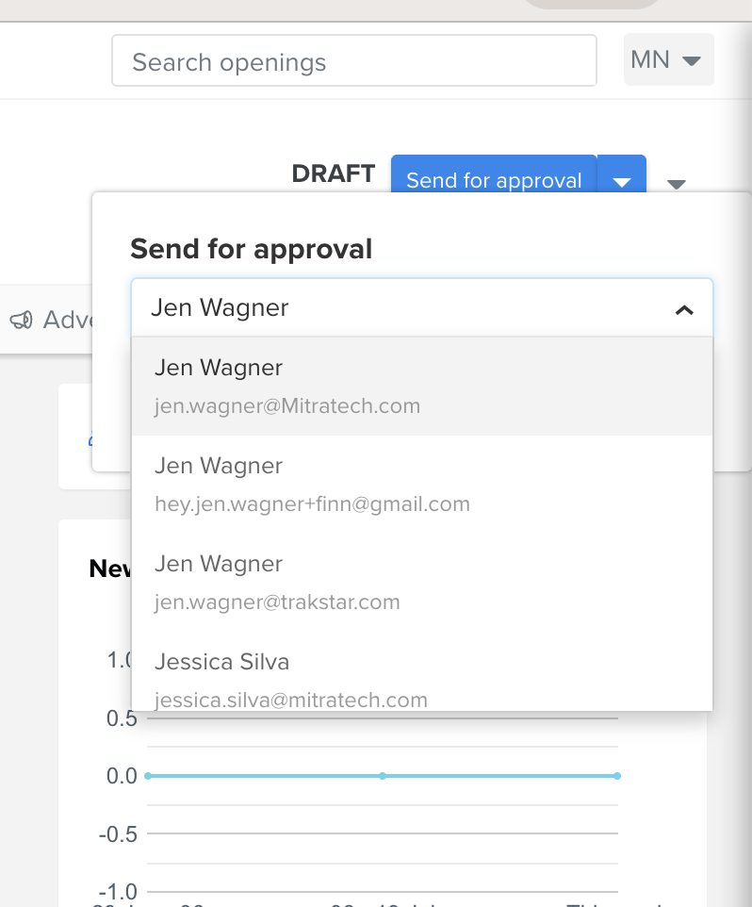Open the Advertise tab
752x907 pixels.
(x=49, y=320)
